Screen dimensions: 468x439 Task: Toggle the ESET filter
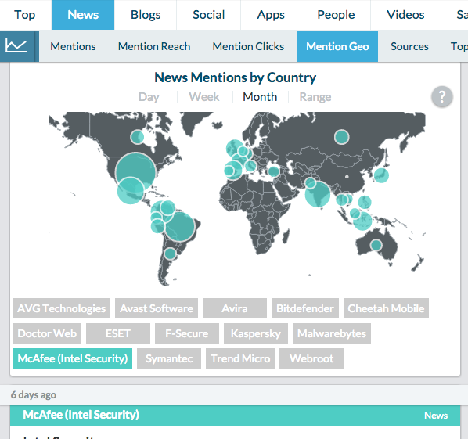(x=118, y=333)
